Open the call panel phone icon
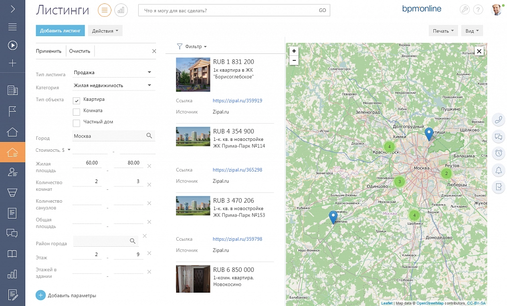The image size is (507, 306). (x=499, y=120)
